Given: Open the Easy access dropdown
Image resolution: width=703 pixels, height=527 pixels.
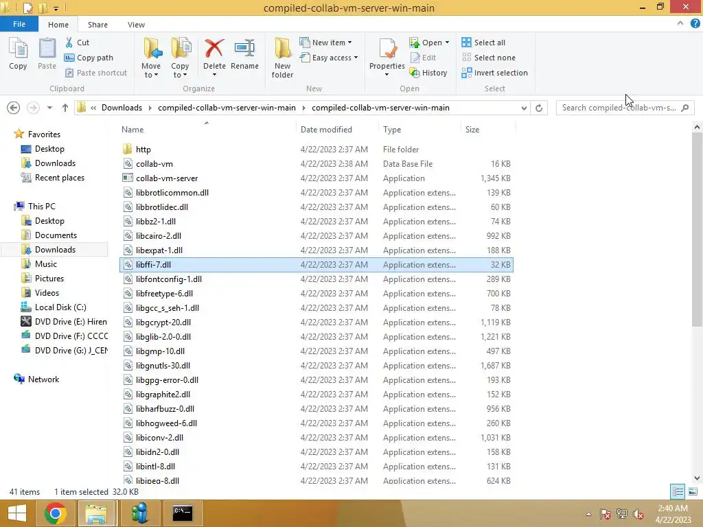Looking at the screenshot, I should pos(329,58).
